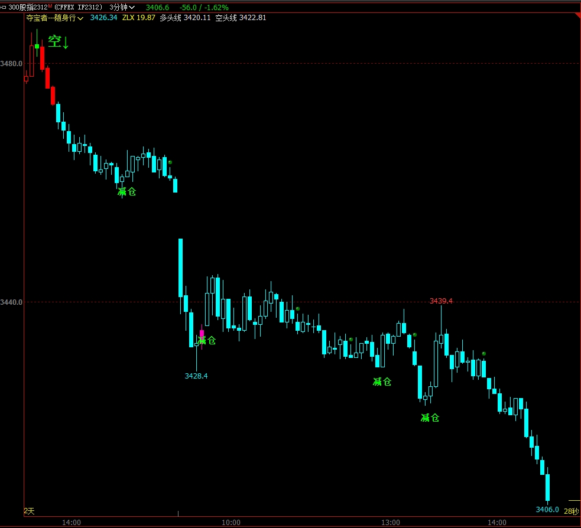This screenshot has height=528, width=581.
Task: Click the ZLX 19.87 indicator readout
Action: coord(139,18)
